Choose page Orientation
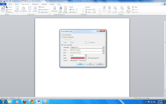The height and width of the screenshot is (104, 166). click(24, 9)
